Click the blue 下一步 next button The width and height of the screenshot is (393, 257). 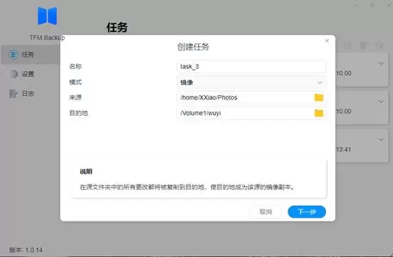click(307, 212)
